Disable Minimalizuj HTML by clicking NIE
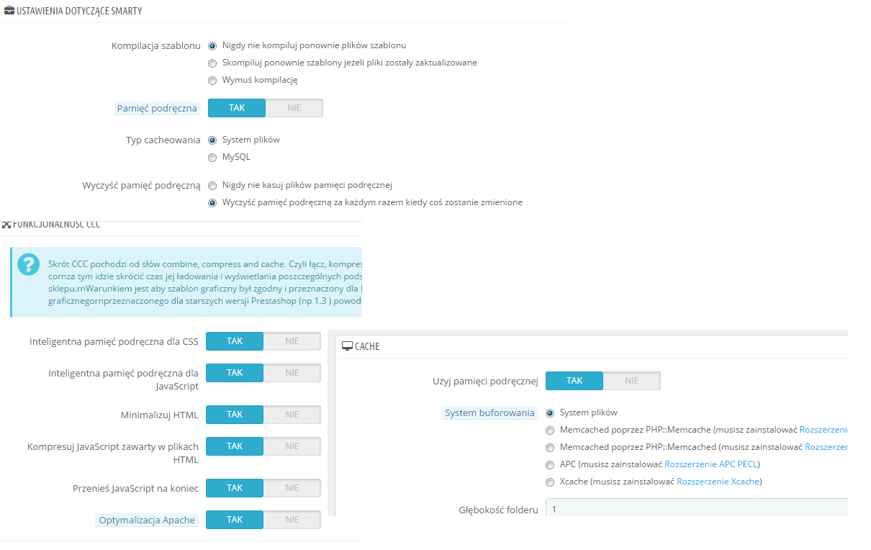 coord(292,415)
